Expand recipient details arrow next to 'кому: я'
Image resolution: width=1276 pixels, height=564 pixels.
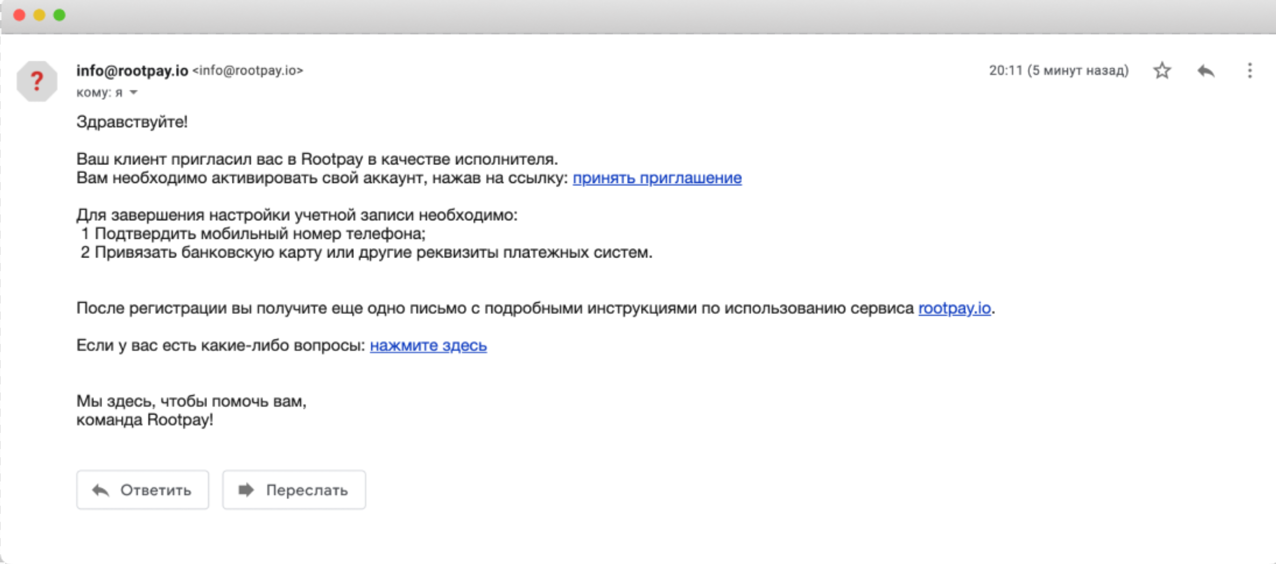(x=133, y=93)
